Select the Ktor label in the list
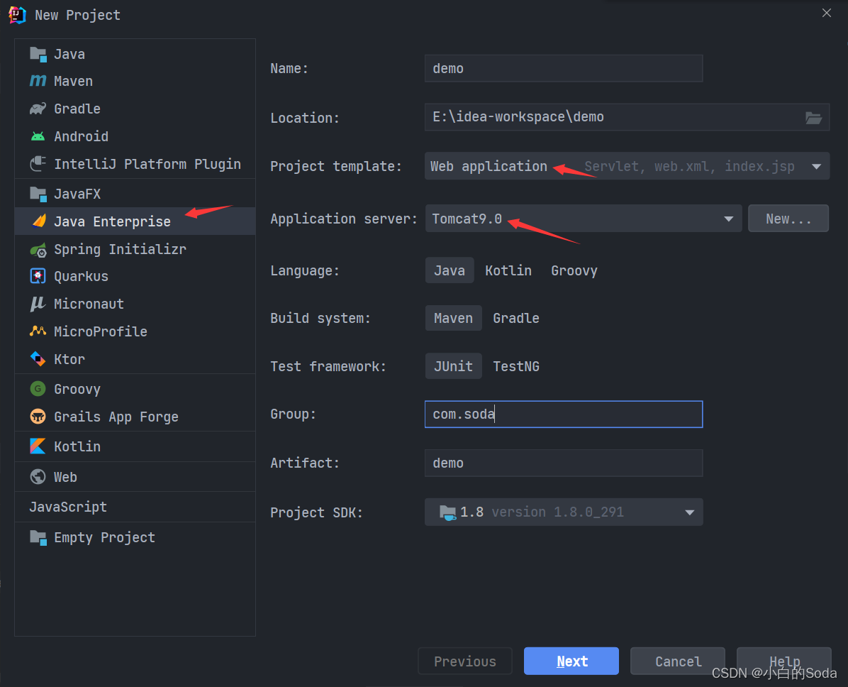Screen dimensions: 848x687 (69, 359)
